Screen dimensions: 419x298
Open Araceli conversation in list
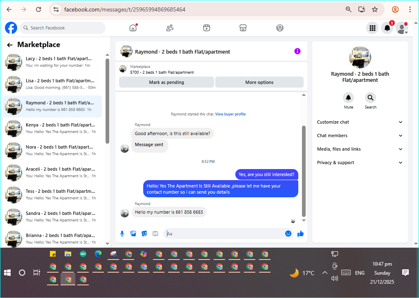tap(52, 173)
